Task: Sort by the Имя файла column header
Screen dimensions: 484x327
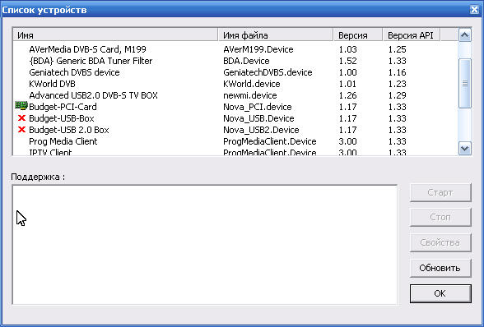Action: click(276, 35)
